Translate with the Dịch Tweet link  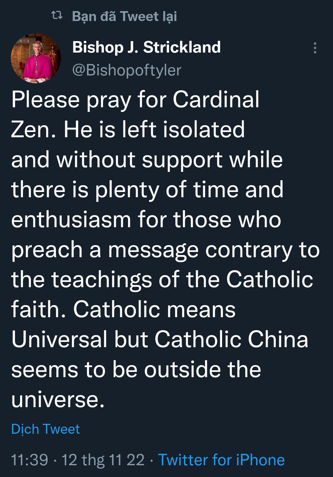pyautogui.click(x=45, y=429)
